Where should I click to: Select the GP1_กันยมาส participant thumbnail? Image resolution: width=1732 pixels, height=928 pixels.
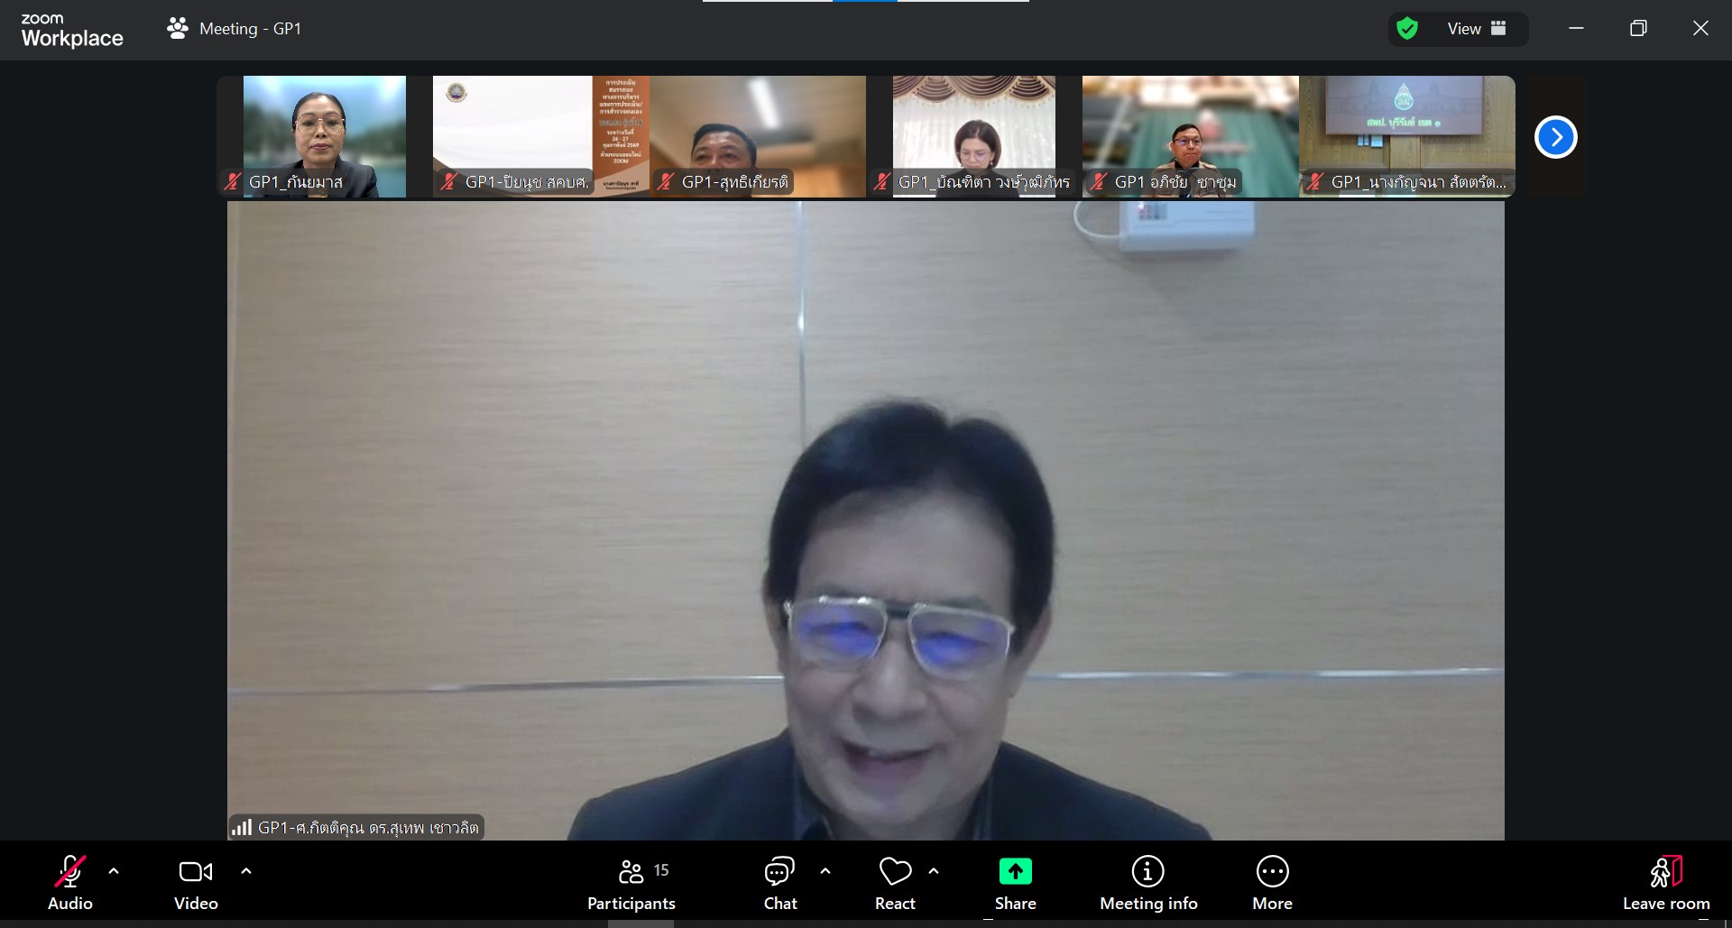324,135
